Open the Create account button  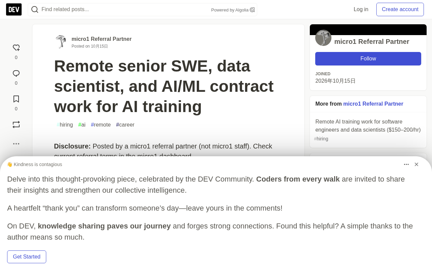400,9
